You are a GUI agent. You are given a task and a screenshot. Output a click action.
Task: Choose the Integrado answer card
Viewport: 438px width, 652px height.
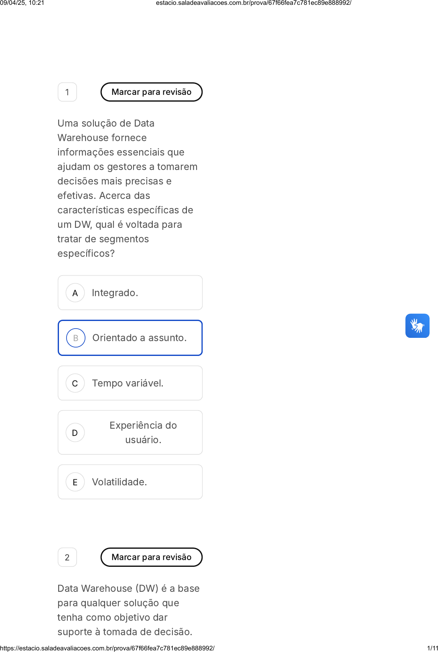click(130, 293)
